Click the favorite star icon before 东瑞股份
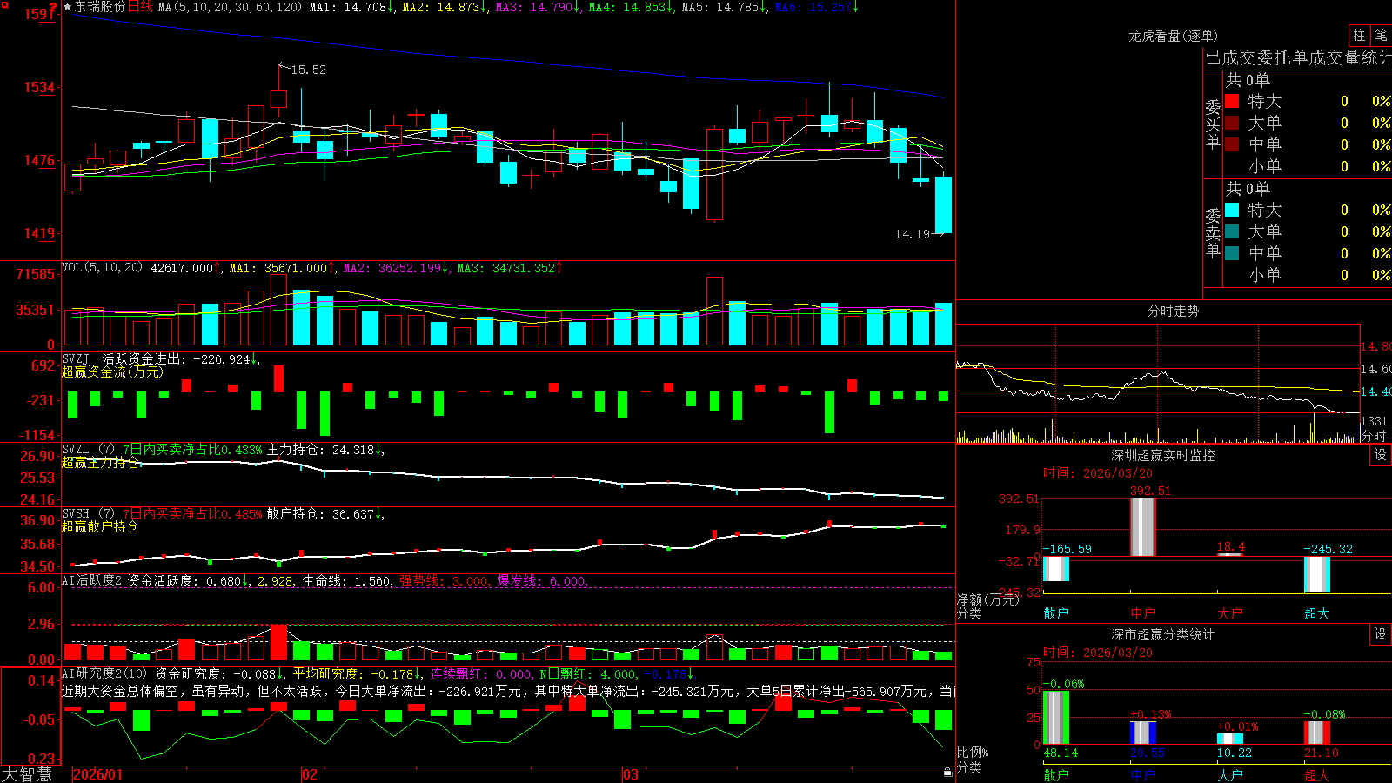This screenshot has width=1392, height=783. 67,7
